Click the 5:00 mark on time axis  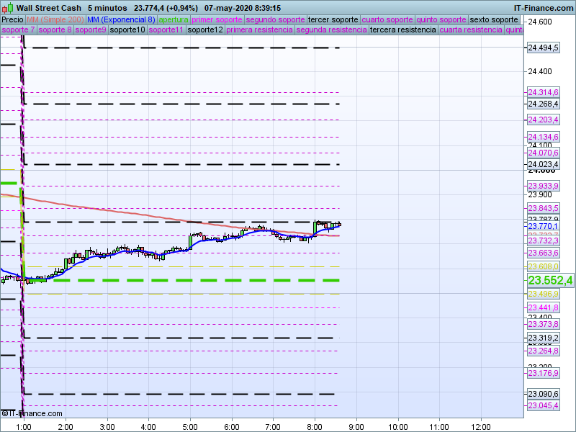point(190,426)
